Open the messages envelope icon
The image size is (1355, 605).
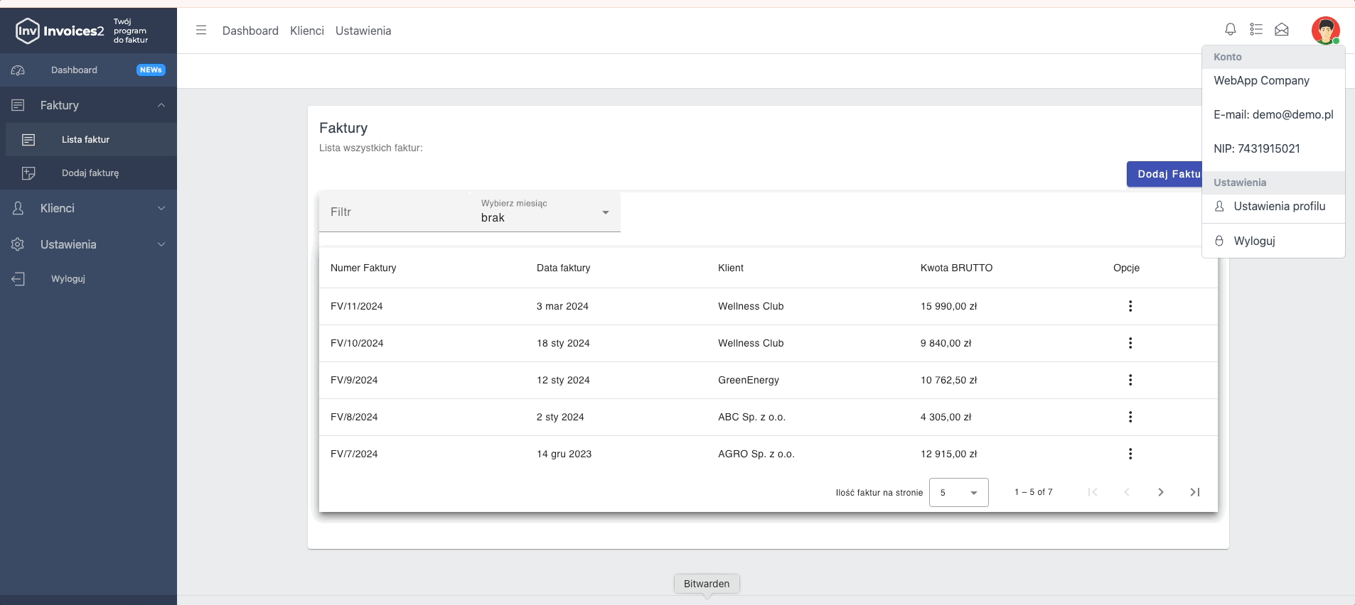pos(1282,29)
